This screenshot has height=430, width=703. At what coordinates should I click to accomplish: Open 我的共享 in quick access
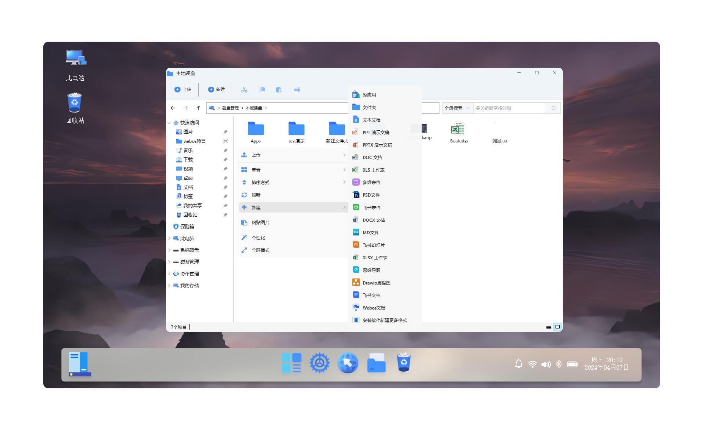(x=189, y=206)
